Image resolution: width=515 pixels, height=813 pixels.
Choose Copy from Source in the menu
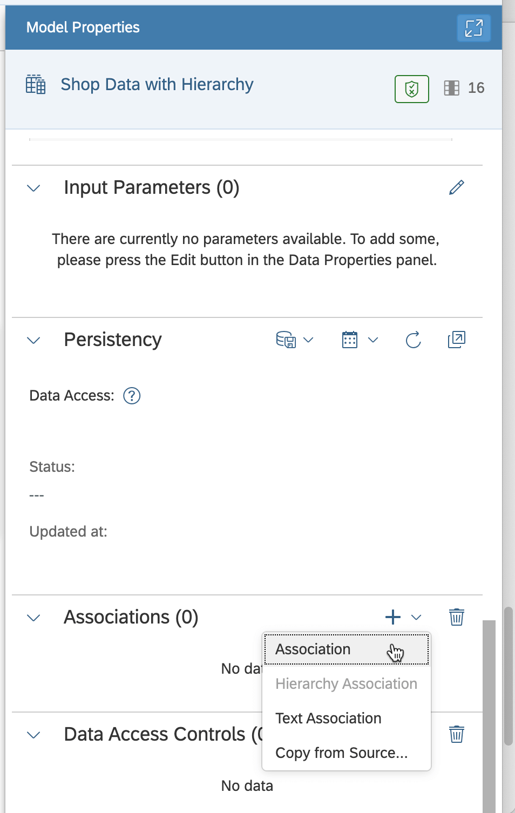pos(342,753)
